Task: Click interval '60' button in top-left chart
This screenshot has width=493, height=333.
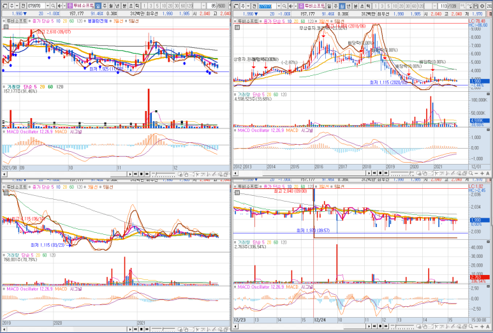Action: (183, 6)
